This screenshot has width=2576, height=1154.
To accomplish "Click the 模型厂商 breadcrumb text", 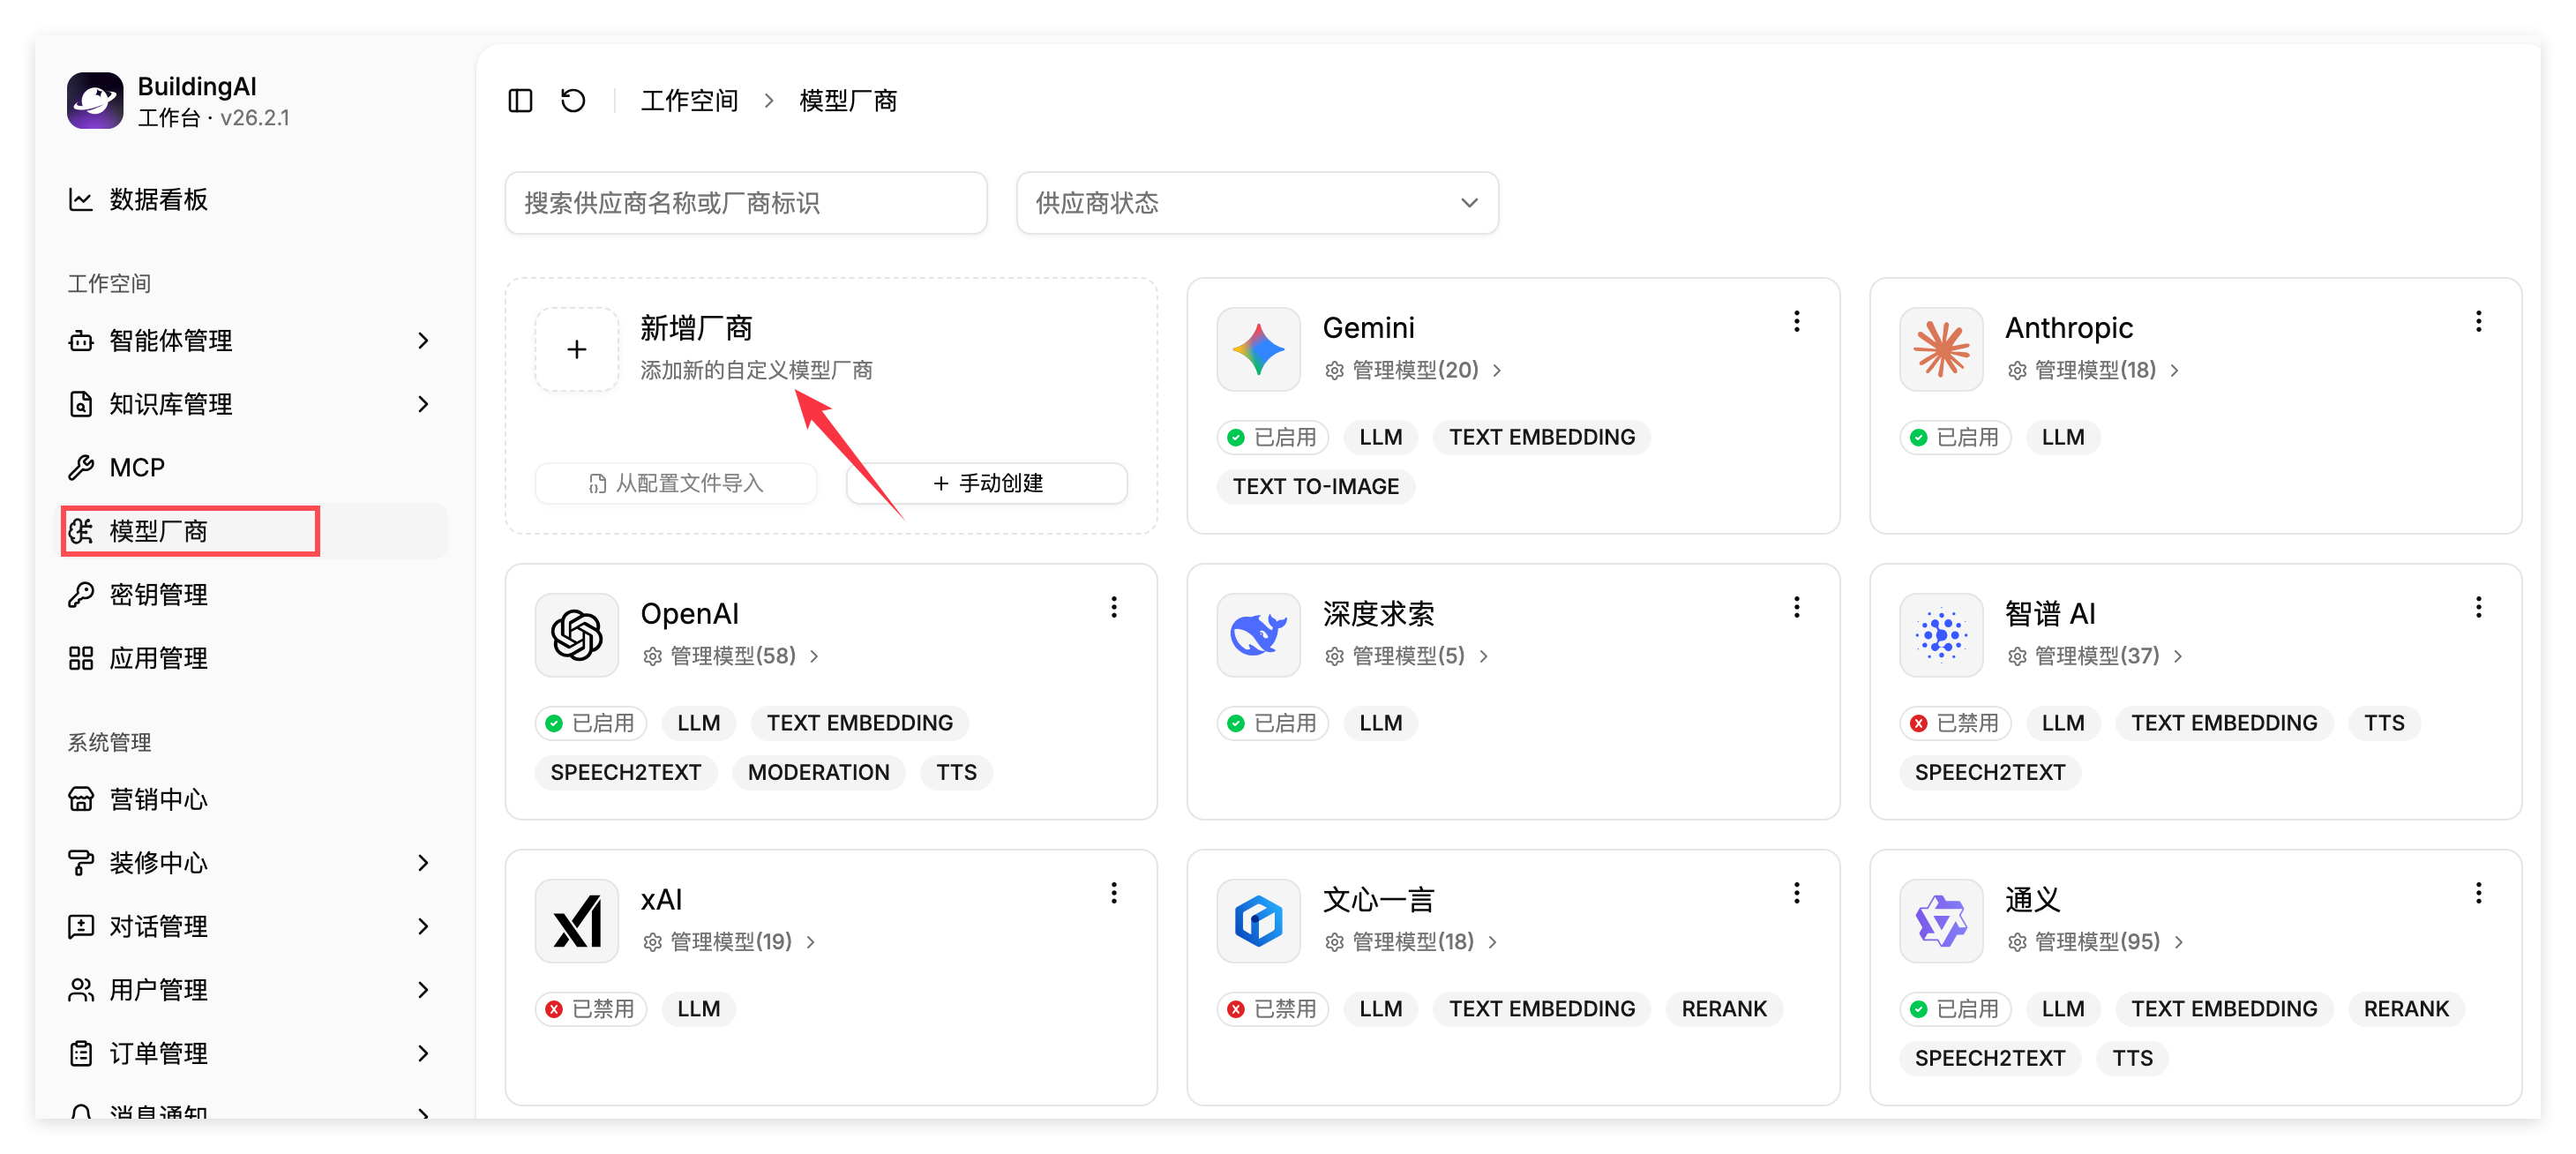I will click(x=848, y=100).
